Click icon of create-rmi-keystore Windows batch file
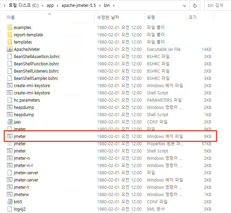The width and height of the screenshot is (231, 213). 10,85
